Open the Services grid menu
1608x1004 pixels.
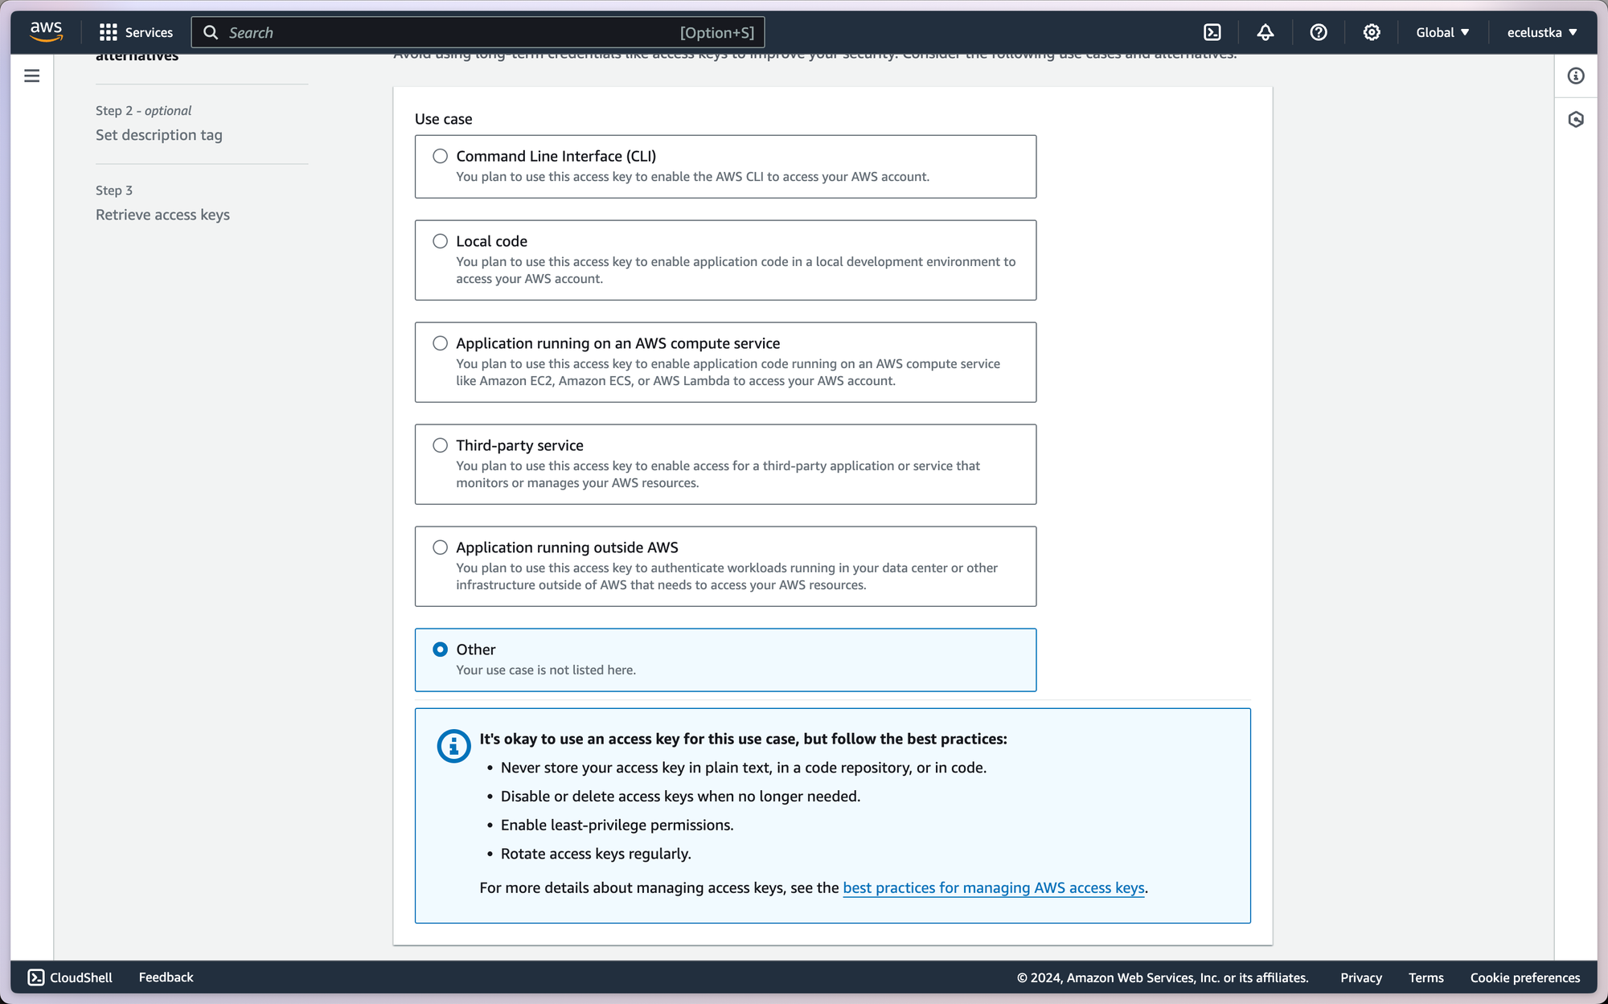click(x=136, y=32)
